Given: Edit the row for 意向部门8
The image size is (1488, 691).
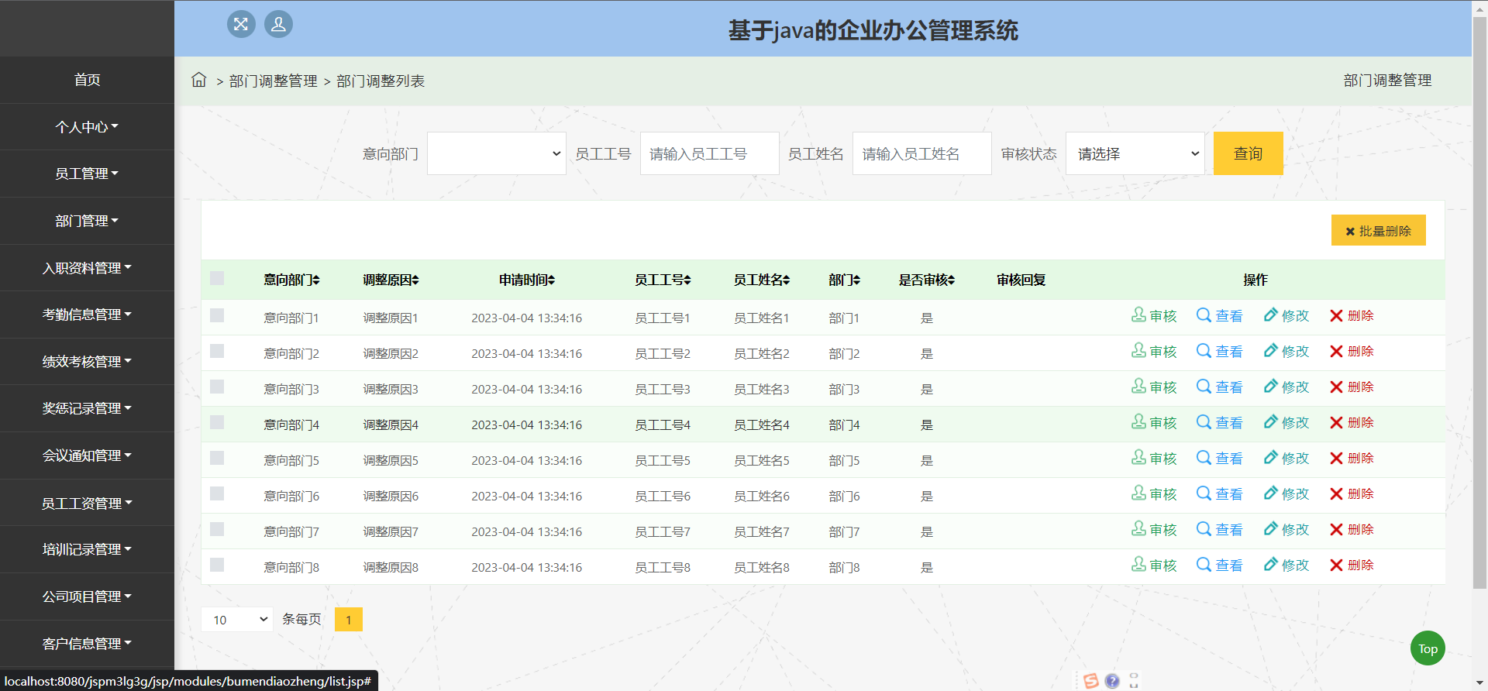Looking at the screenshot, I should click(1286, 565).
